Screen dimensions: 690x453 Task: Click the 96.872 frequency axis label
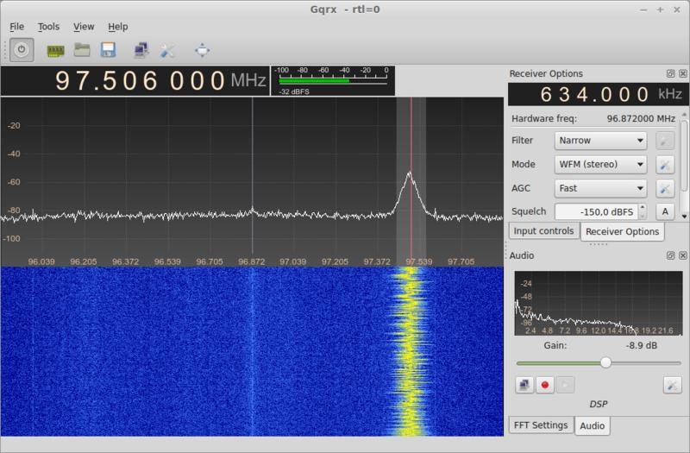[251, 261]
